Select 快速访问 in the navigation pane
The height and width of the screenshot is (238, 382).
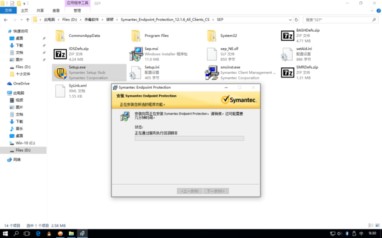click(x=20, y=31)
